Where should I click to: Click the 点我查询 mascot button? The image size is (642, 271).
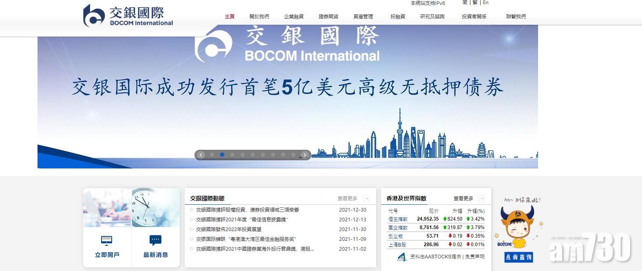pyautogui.click(x=518, y=257)
